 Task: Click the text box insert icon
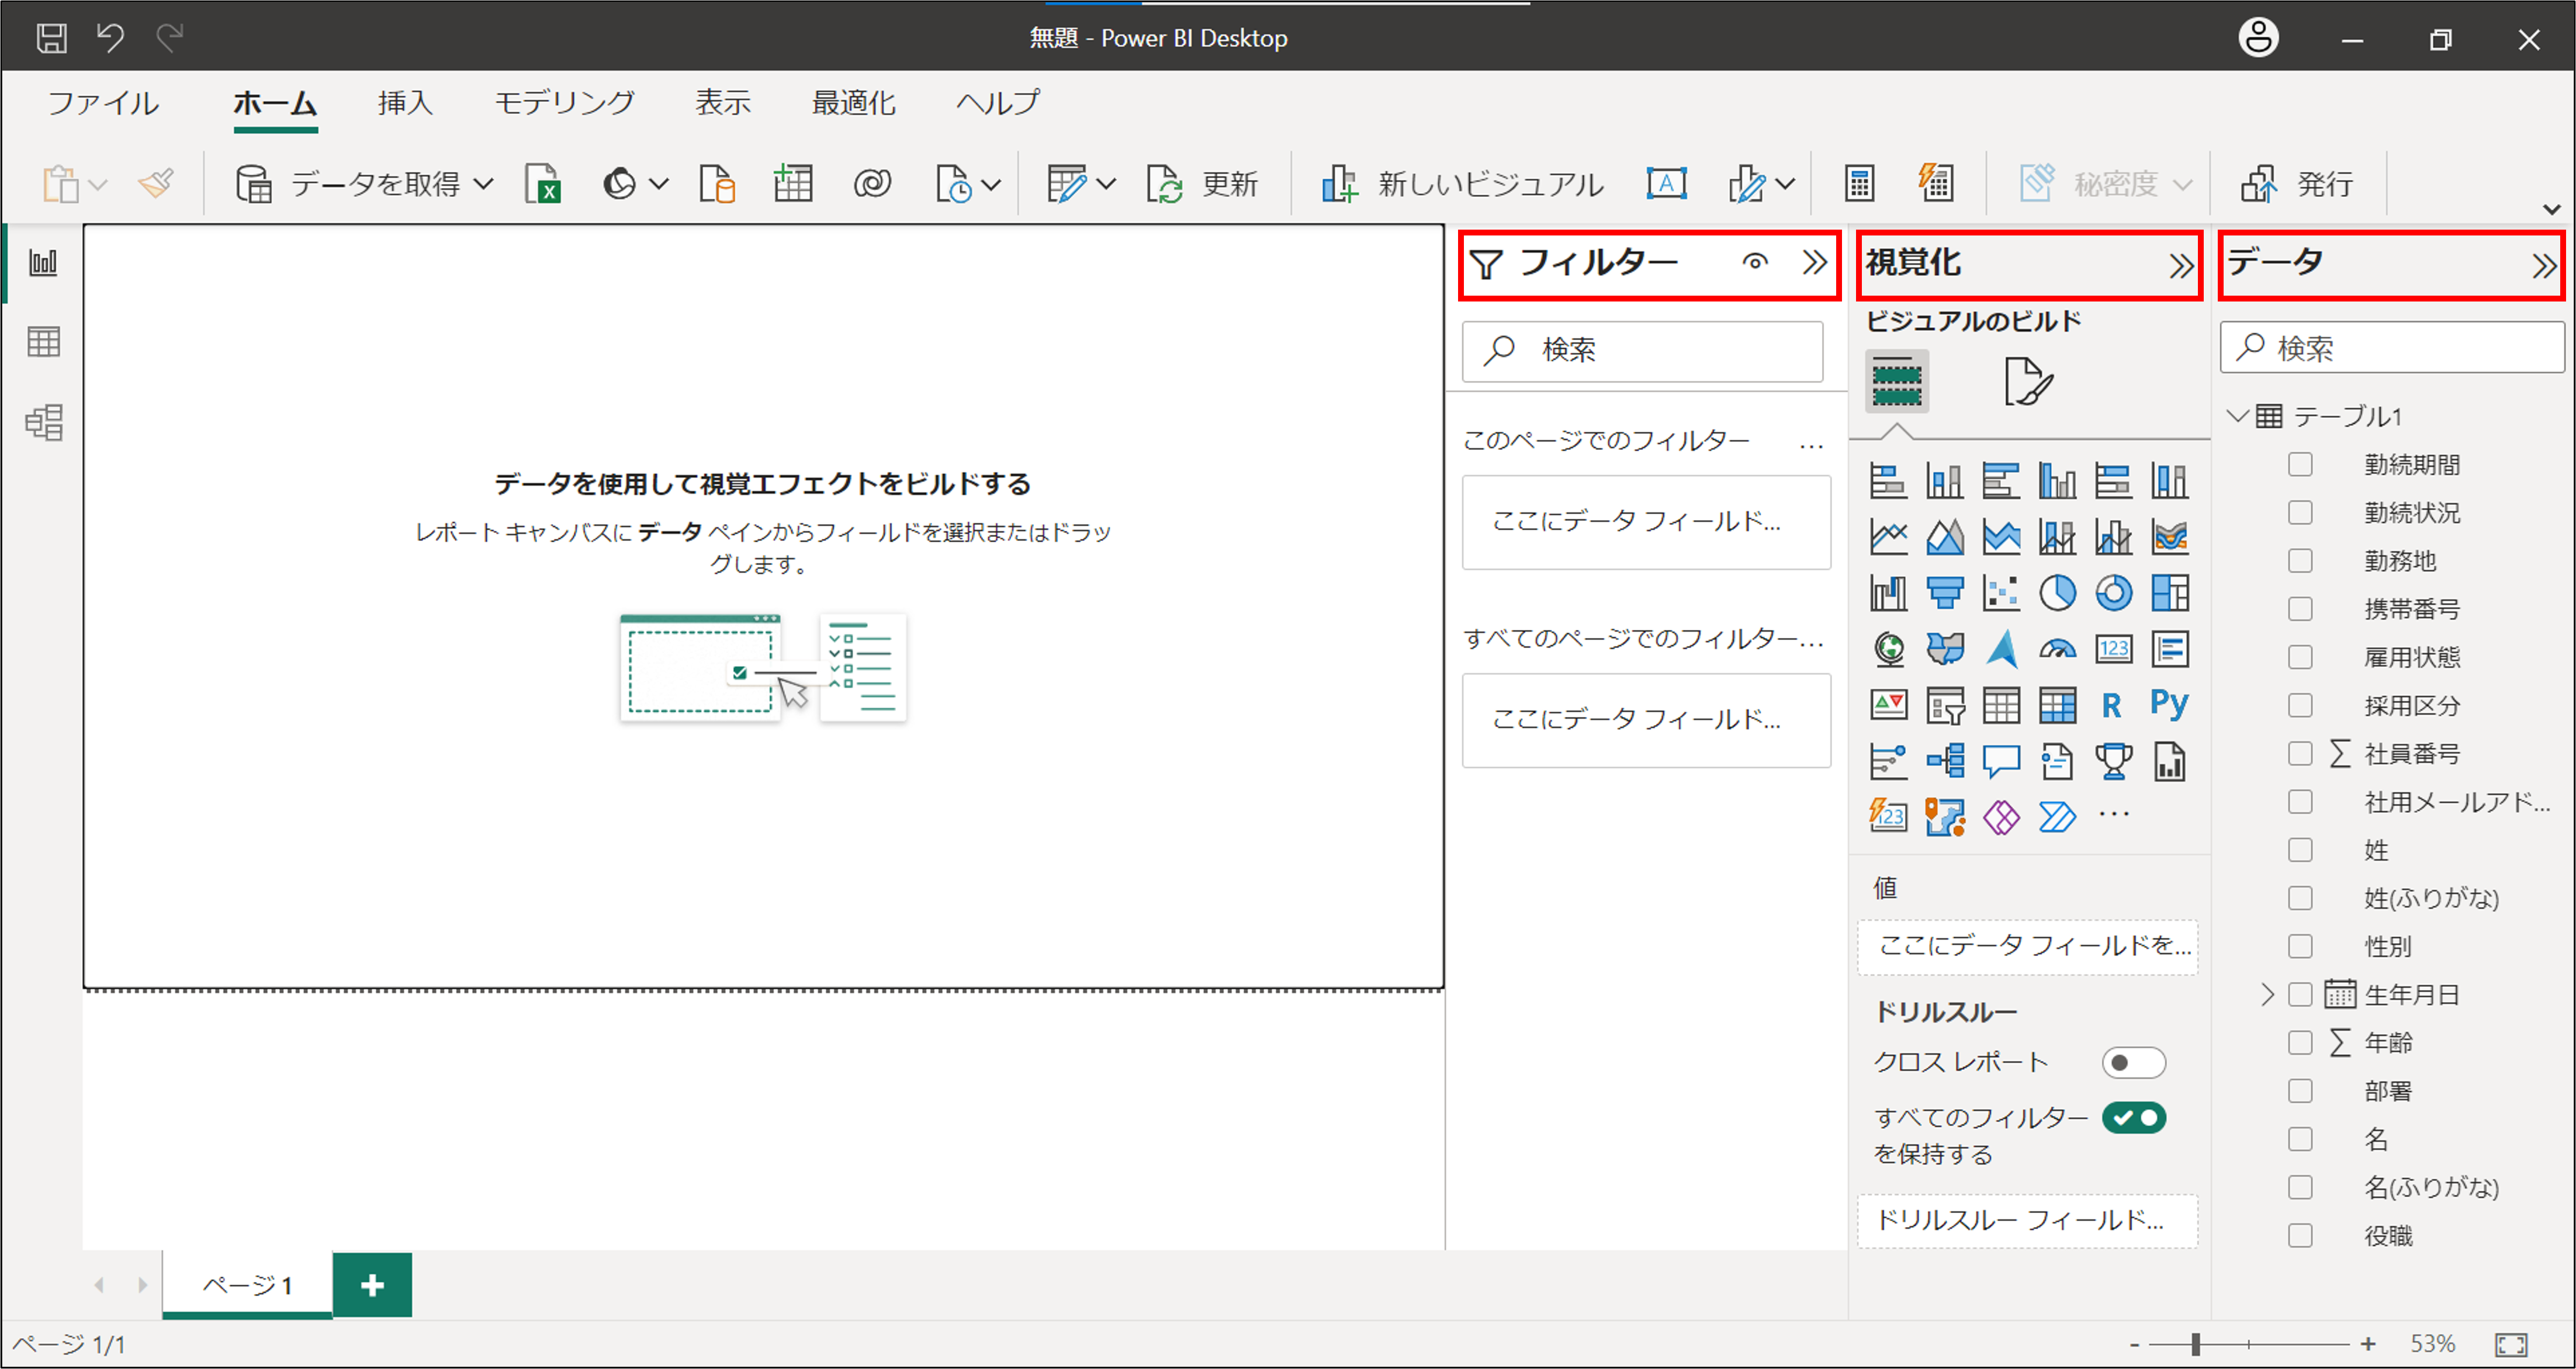[1666, 184]
